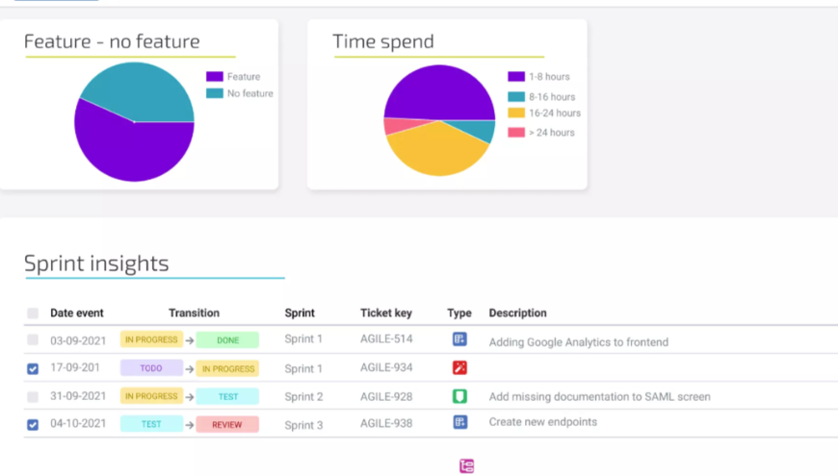Click the task type icon for AGILE-514
This screenshot has width=838, height=476.
[x=459, y=339]
